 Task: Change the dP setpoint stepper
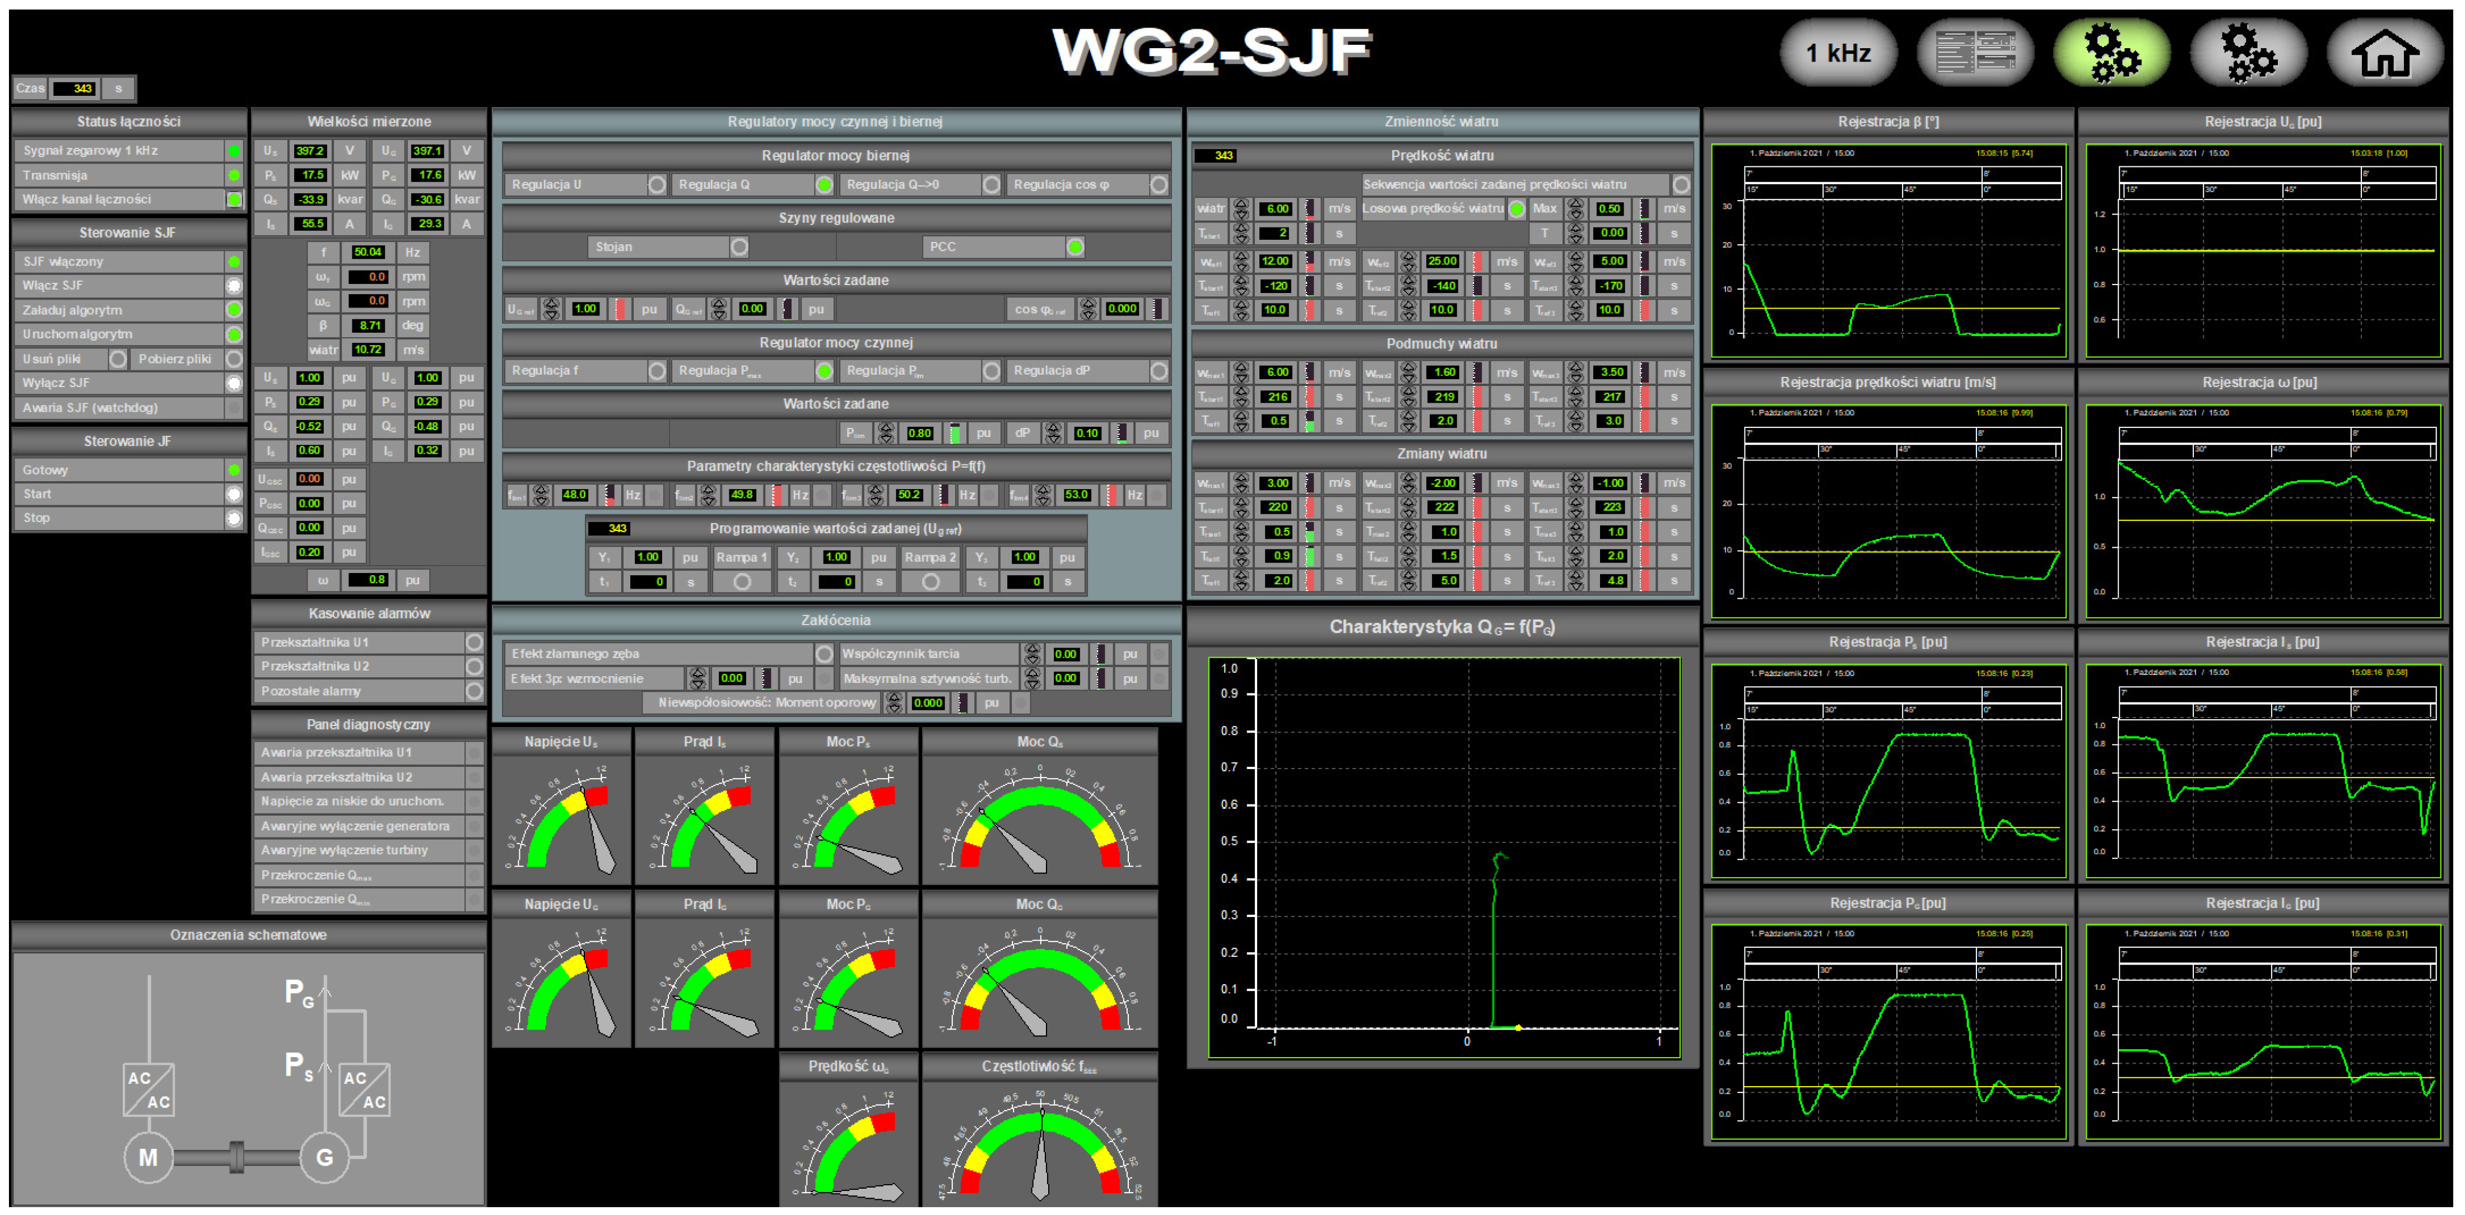[x=1054, y=434]
